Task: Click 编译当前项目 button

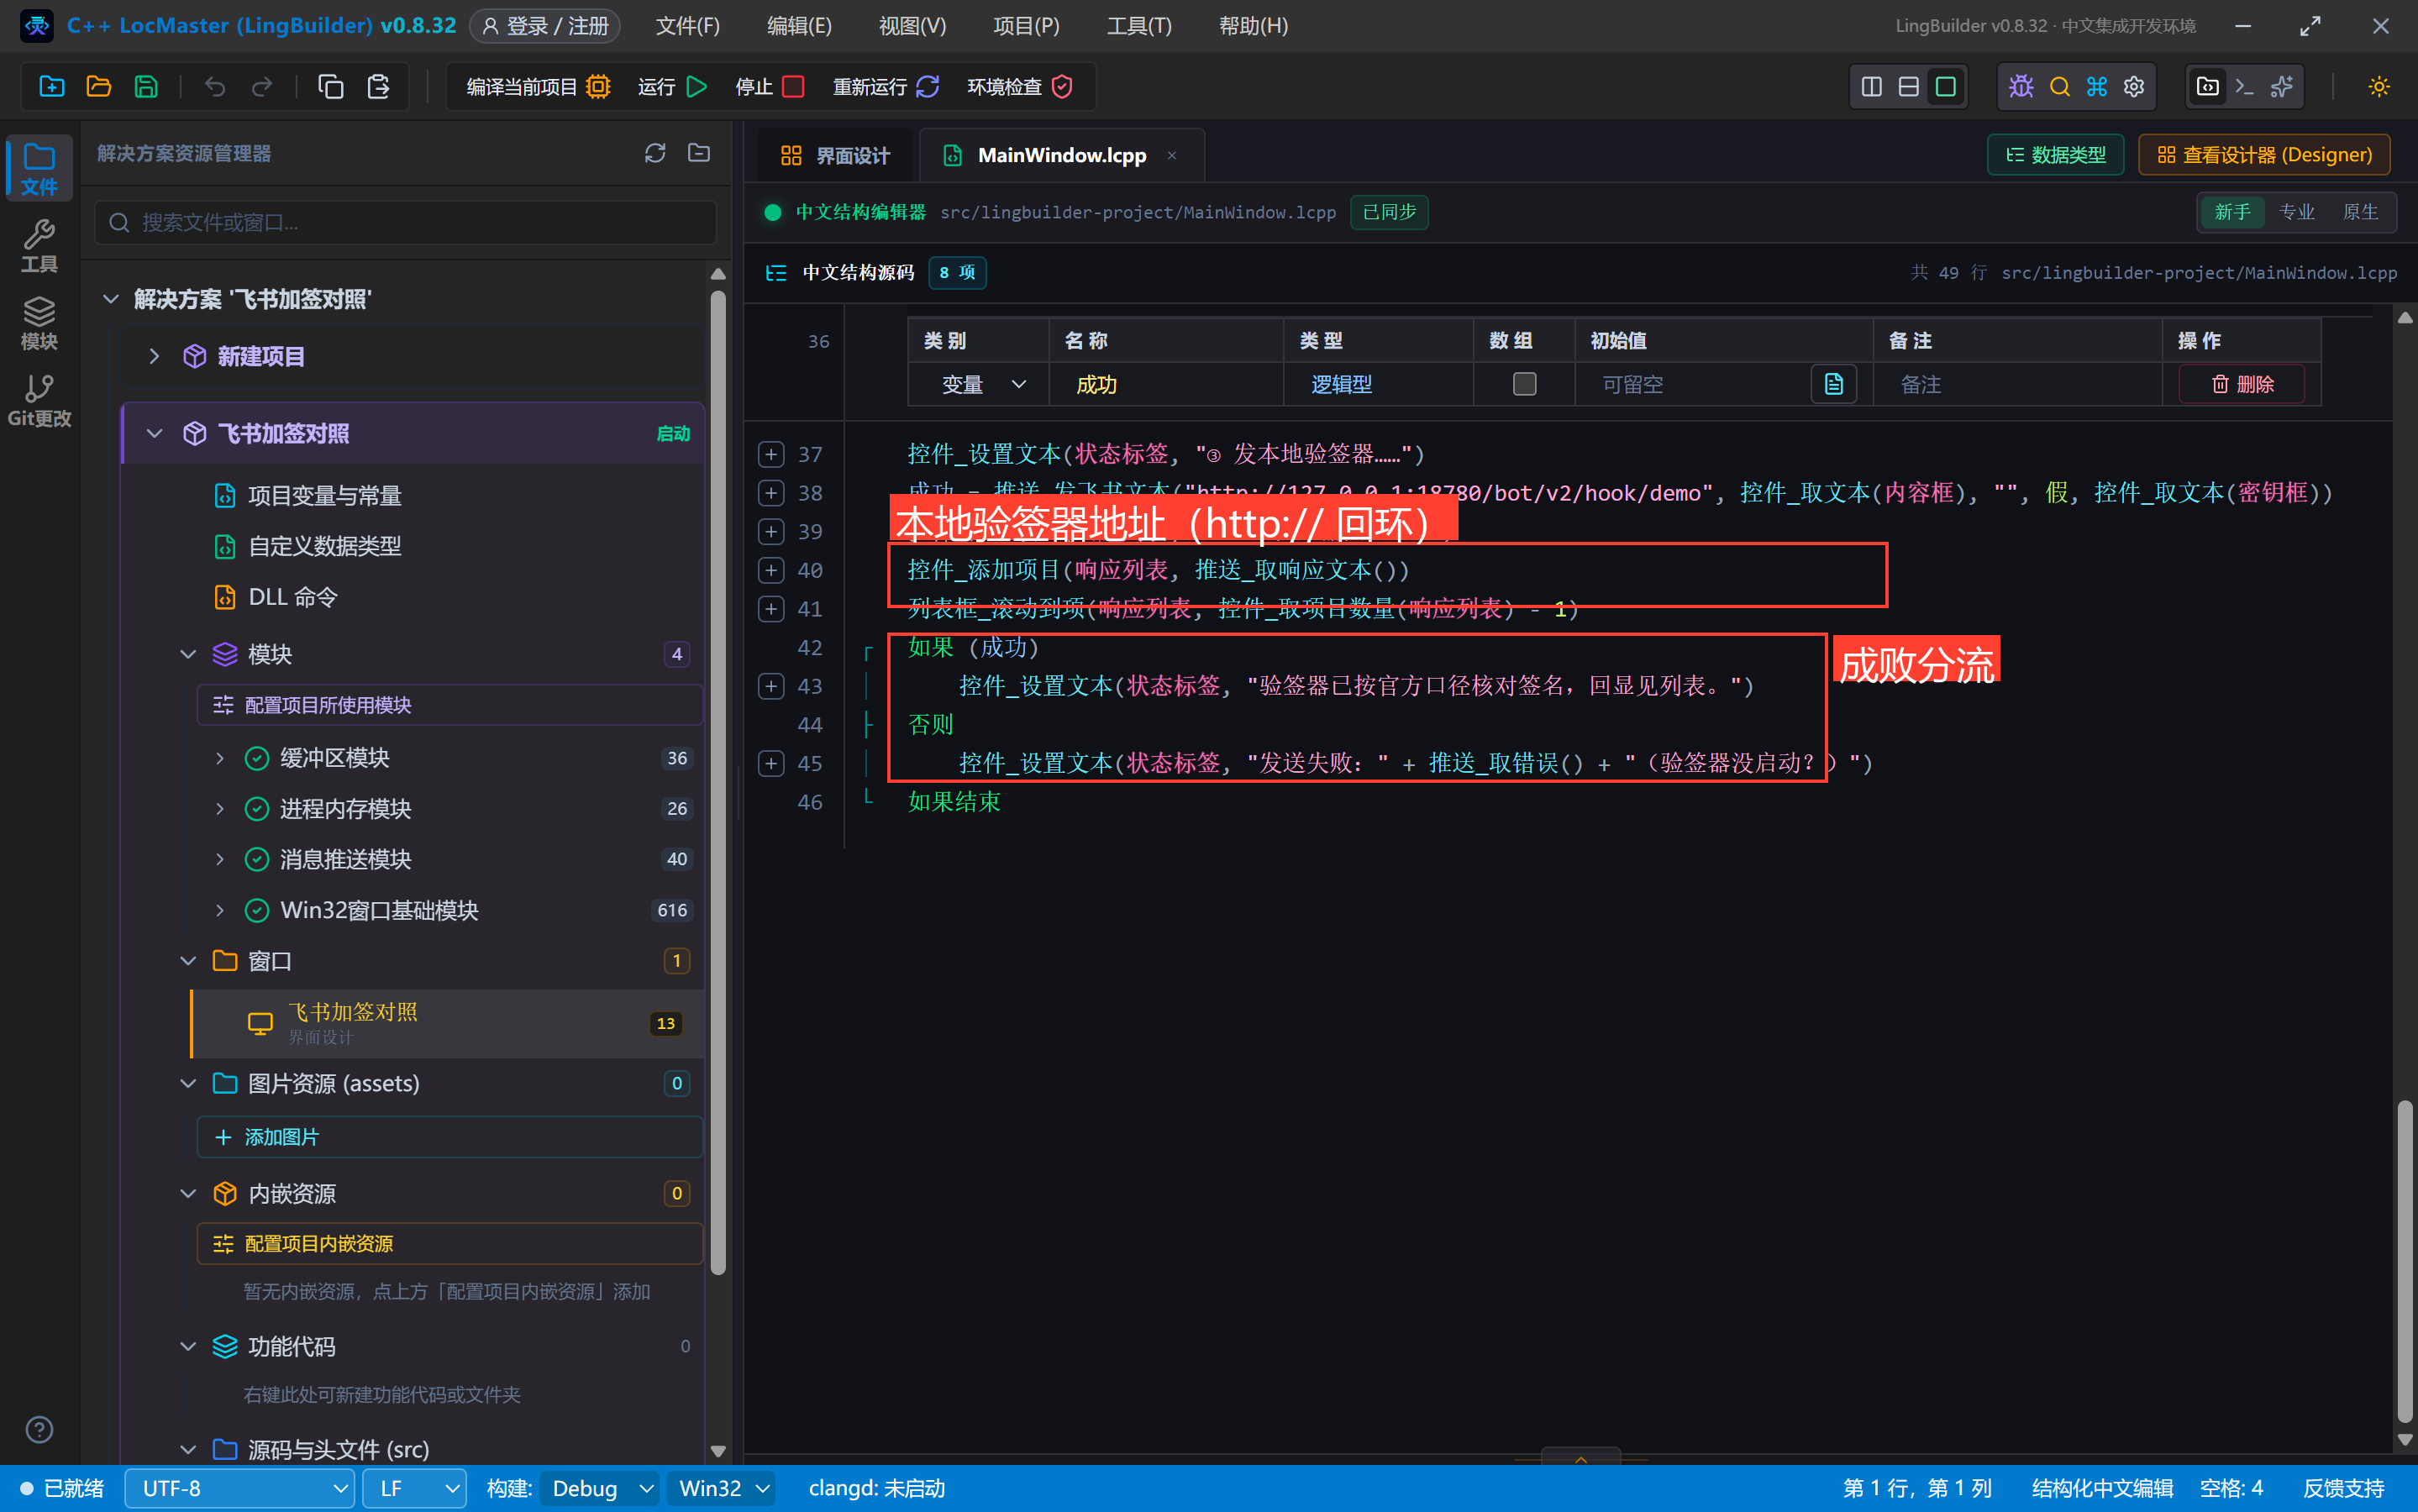Action: (538, 87)
